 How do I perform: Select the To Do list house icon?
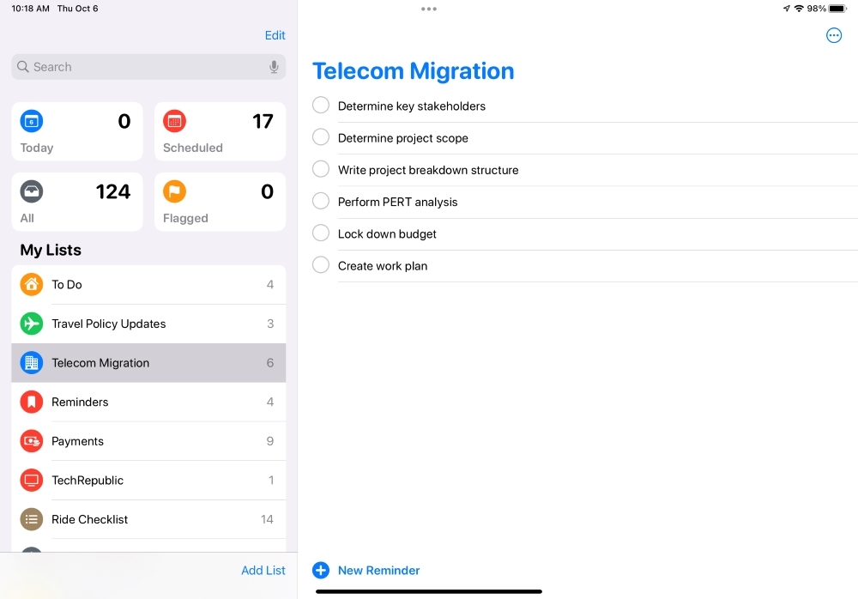point(31,284)
